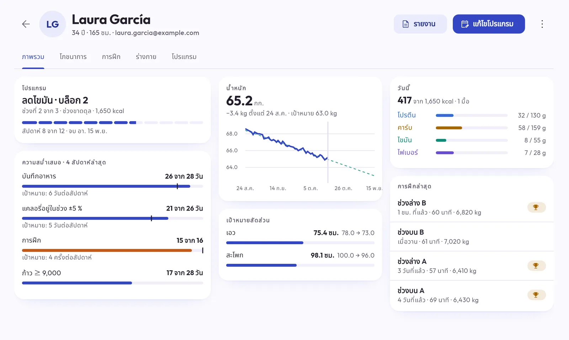Open the three-dot more options menu
569x340 pixels.
coord(542,24)
